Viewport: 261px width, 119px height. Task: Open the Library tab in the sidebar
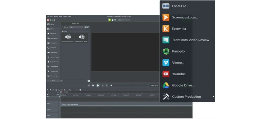[x=53, y=29]
